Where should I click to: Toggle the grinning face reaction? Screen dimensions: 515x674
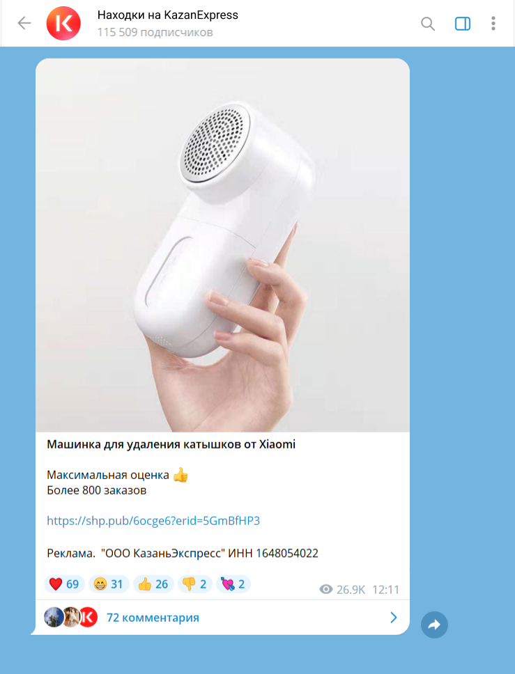[x=109, y=584]
